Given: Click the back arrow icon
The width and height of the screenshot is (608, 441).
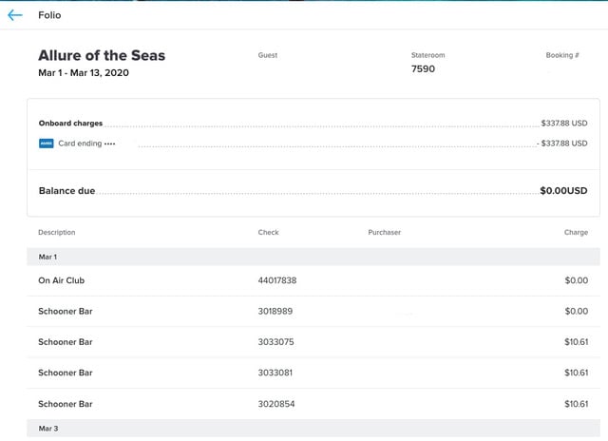Looking at the screenshot, I should pos(15,15).
